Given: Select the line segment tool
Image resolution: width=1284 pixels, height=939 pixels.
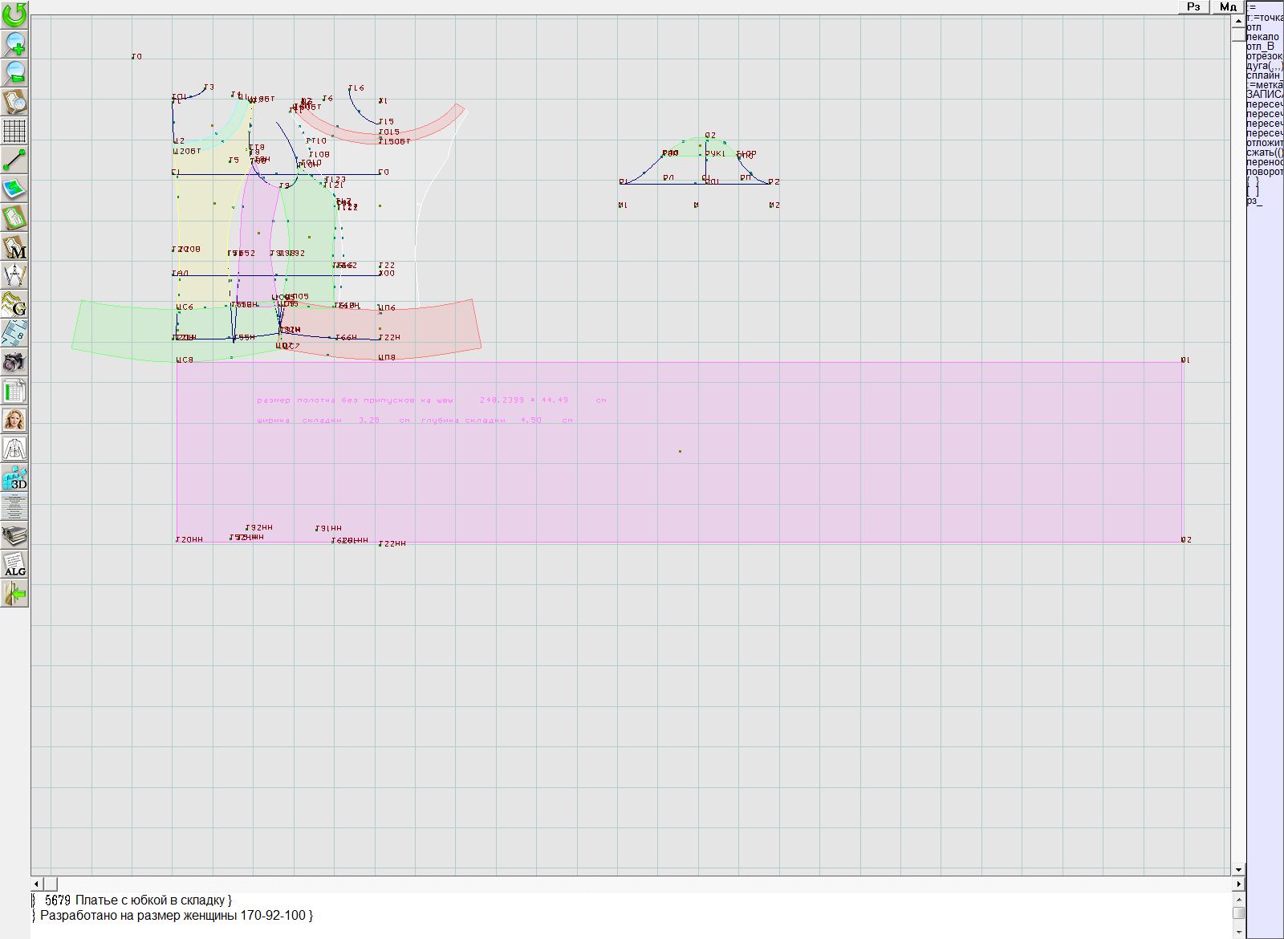Looking at the screenshot, I should (14, 160).
